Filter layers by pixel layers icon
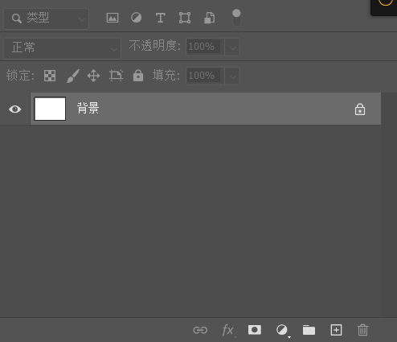Screen dimensions: 397x342 click(113, 18)
